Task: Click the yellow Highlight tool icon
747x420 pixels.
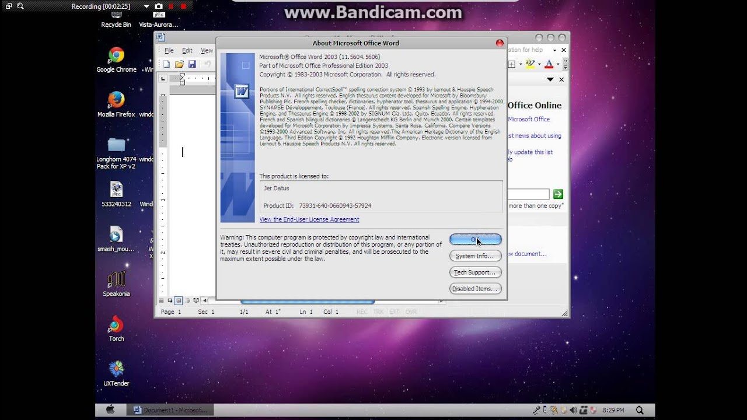Action: click(x=530, y=64)
